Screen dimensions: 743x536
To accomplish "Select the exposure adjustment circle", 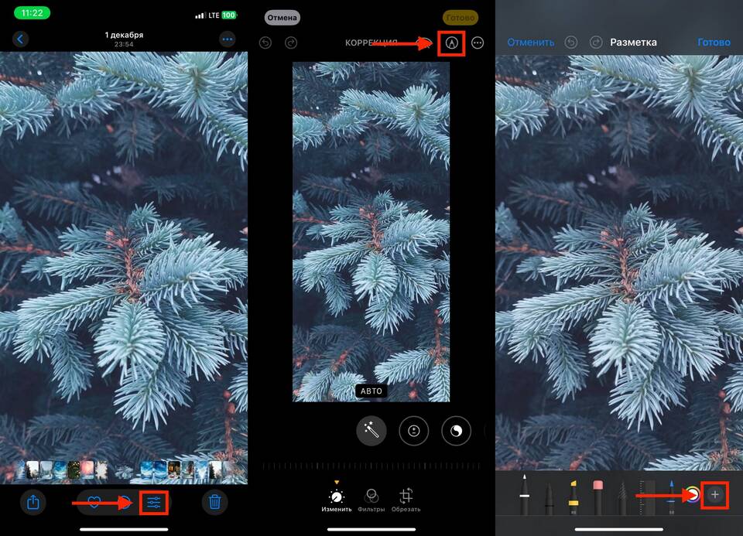I will coord(413,431).
